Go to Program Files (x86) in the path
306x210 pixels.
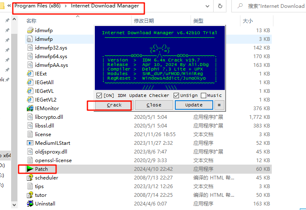(38, 6)
